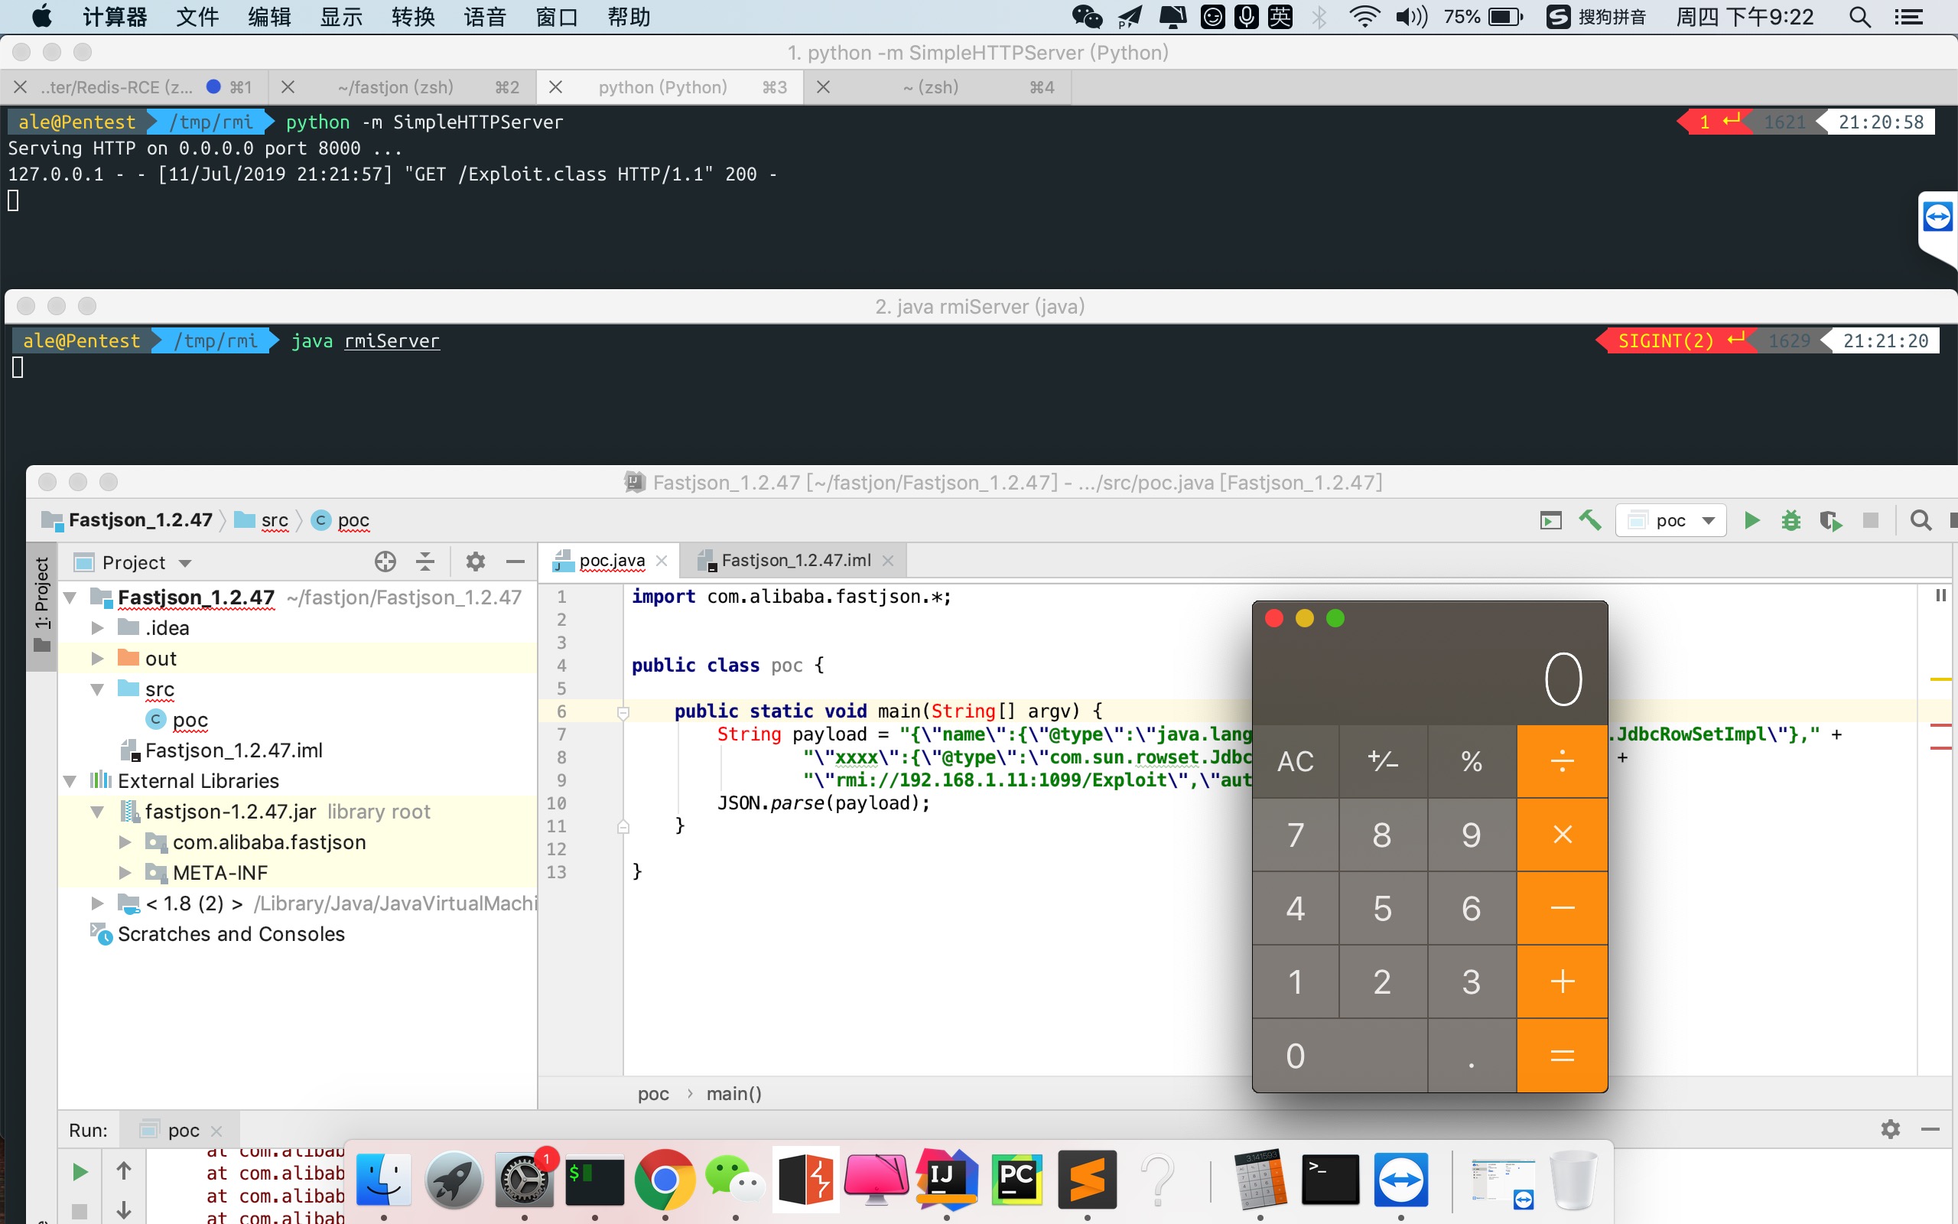The image size is (1958, 1224).
Task: Click the rerun arrow in the Run panel
Action: pyautogui.click(x=80, y=1171)
